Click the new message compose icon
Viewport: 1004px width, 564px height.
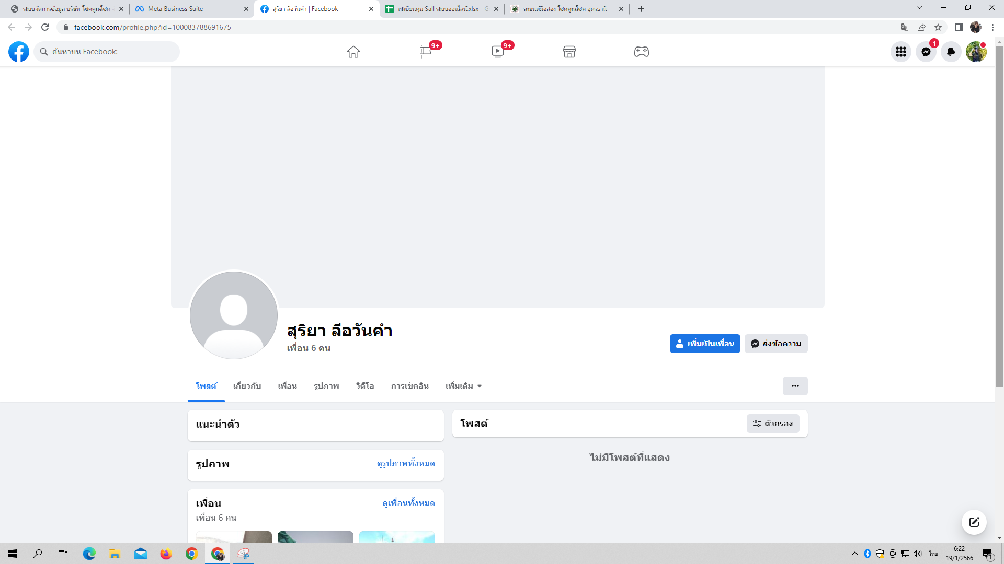pyautogui.click(x=974, y=522)
